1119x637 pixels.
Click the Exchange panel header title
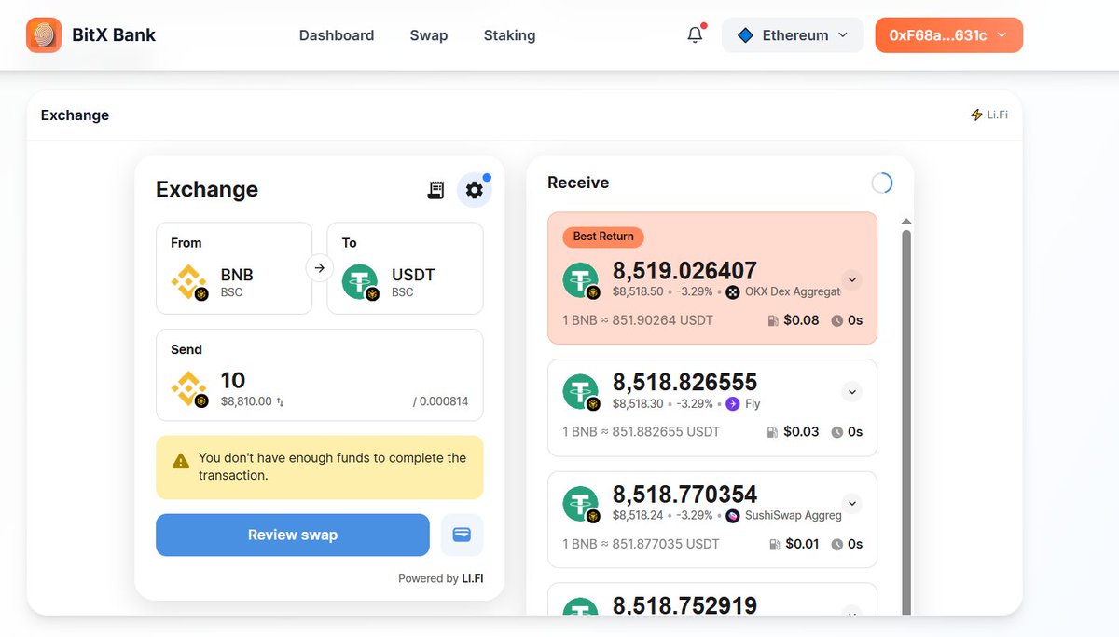coord(75,115)
